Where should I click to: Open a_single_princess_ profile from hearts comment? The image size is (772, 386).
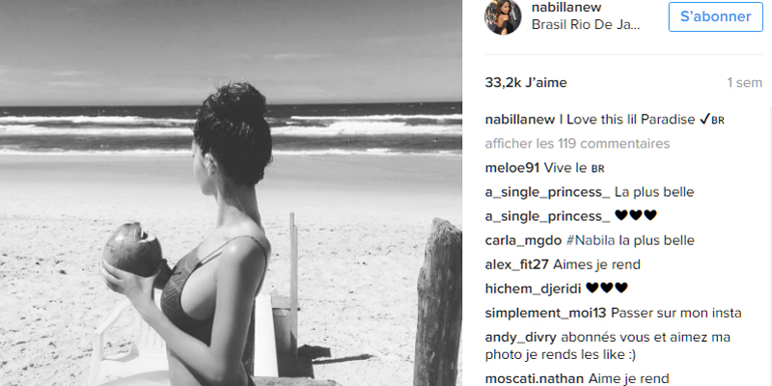[x=547, y=216]
